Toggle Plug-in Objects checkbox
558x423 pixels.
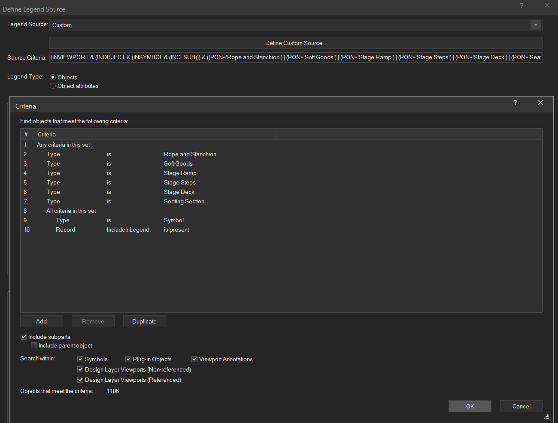coord(128,360)
